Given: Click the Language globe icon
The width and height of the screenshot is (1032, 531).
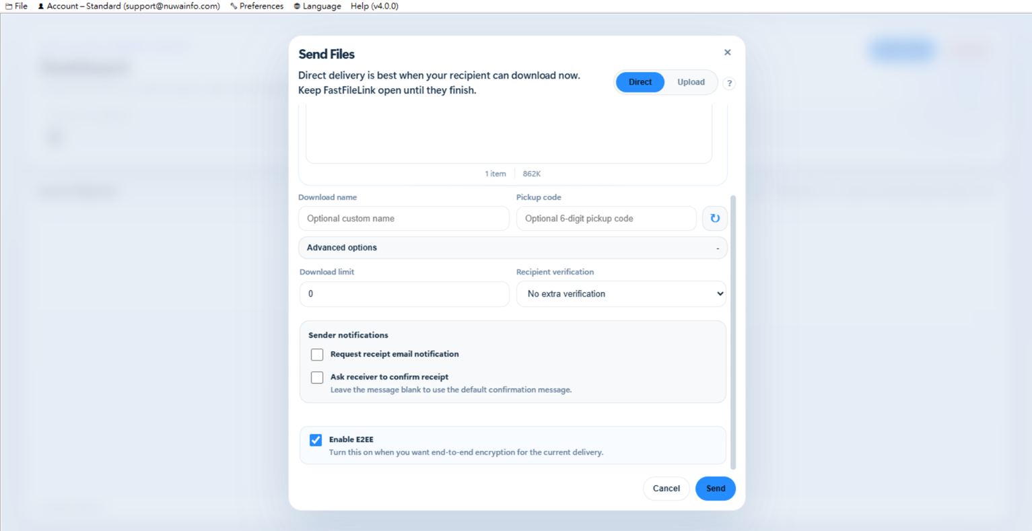Looking at the screenshot, I should 297,6.
